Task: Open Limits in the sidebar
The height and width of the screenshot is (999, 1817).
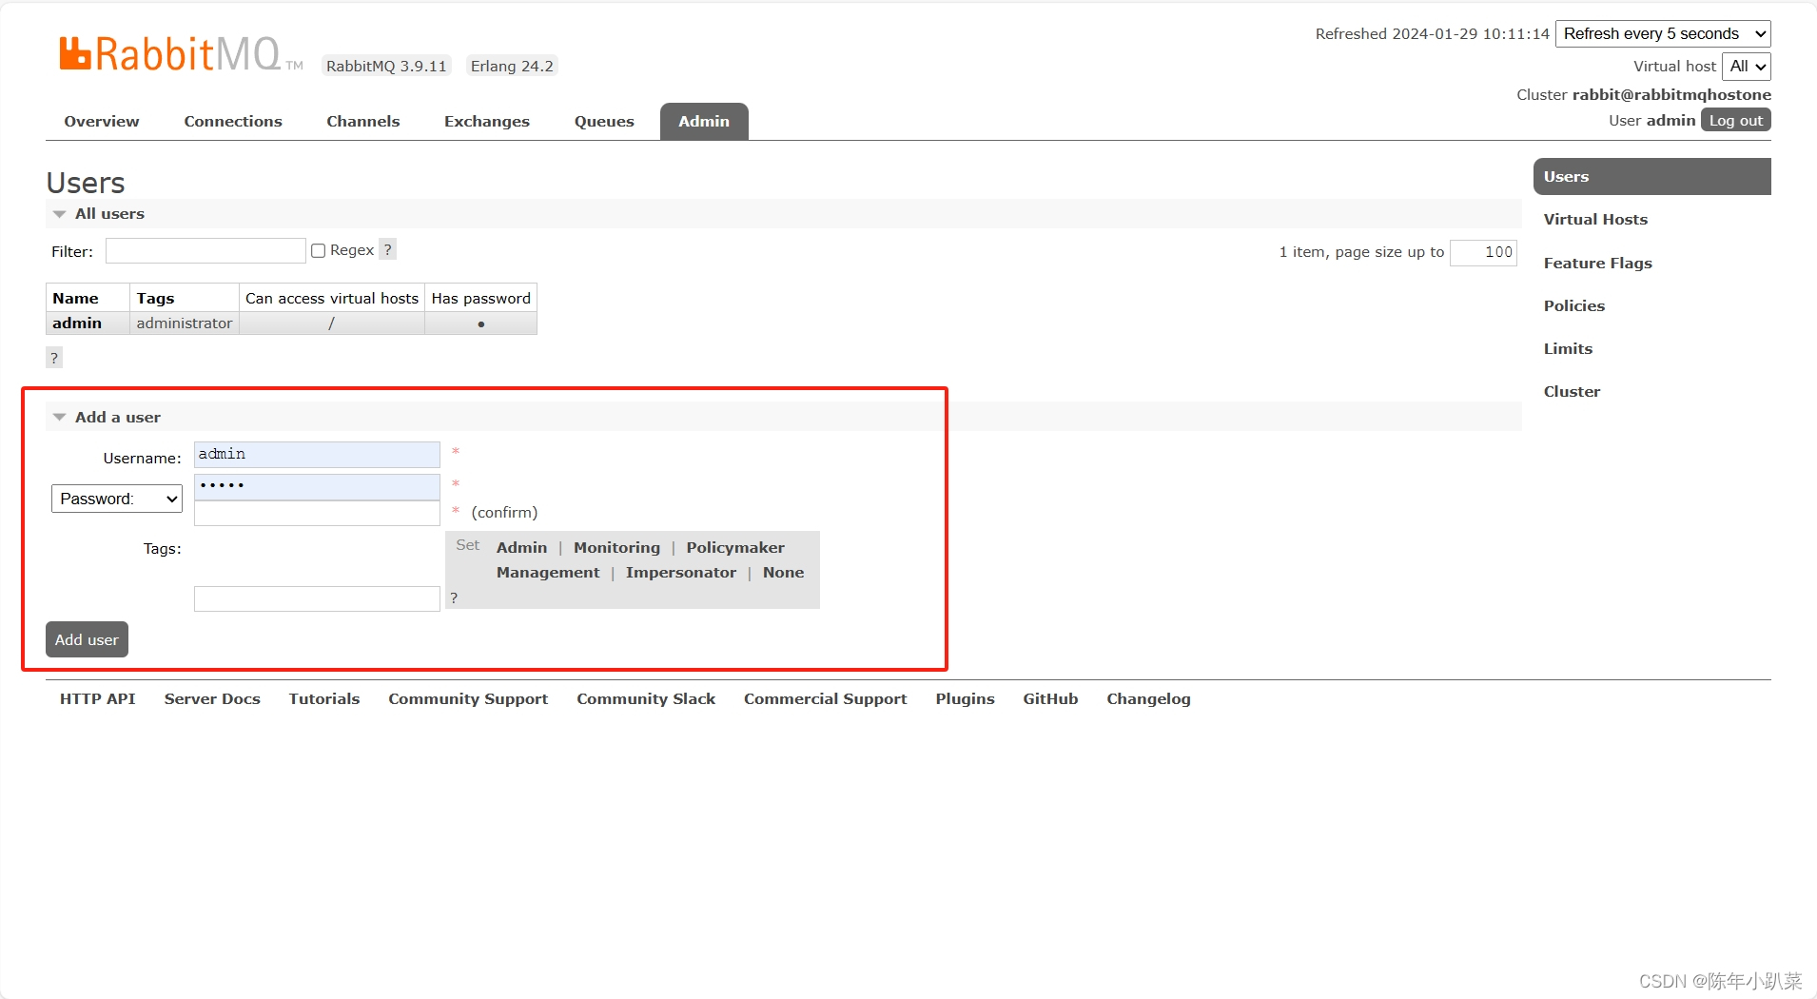Action: (x=1568, y=349)
